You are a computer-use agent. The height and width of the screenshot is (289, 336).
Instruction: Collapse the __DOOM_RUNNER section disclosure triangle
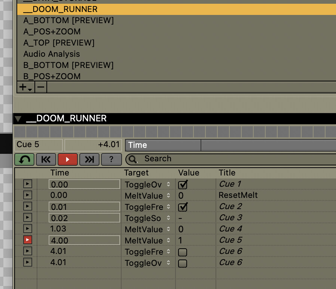click(x=18, y=119)
